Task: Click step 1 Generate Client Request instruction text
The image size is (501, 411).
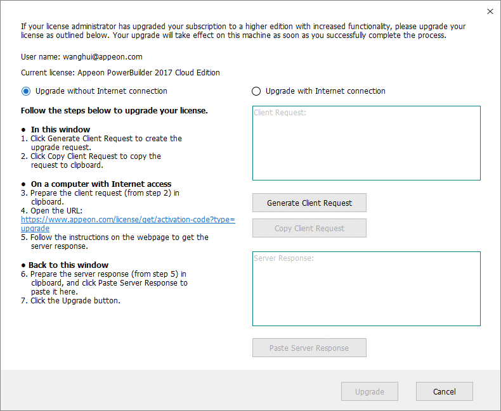Action: point(105,138)
